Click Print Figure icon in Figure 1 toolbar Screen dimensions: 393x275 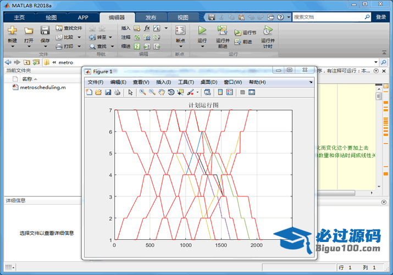tap(117, 92)
